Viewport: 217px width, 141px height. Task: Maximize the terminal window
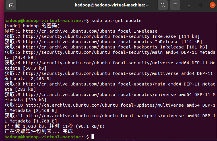201,5
